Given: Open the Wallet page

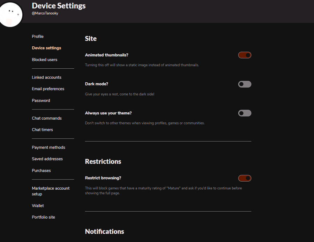Looking at the screenshot, I should (x=38, y=206).
